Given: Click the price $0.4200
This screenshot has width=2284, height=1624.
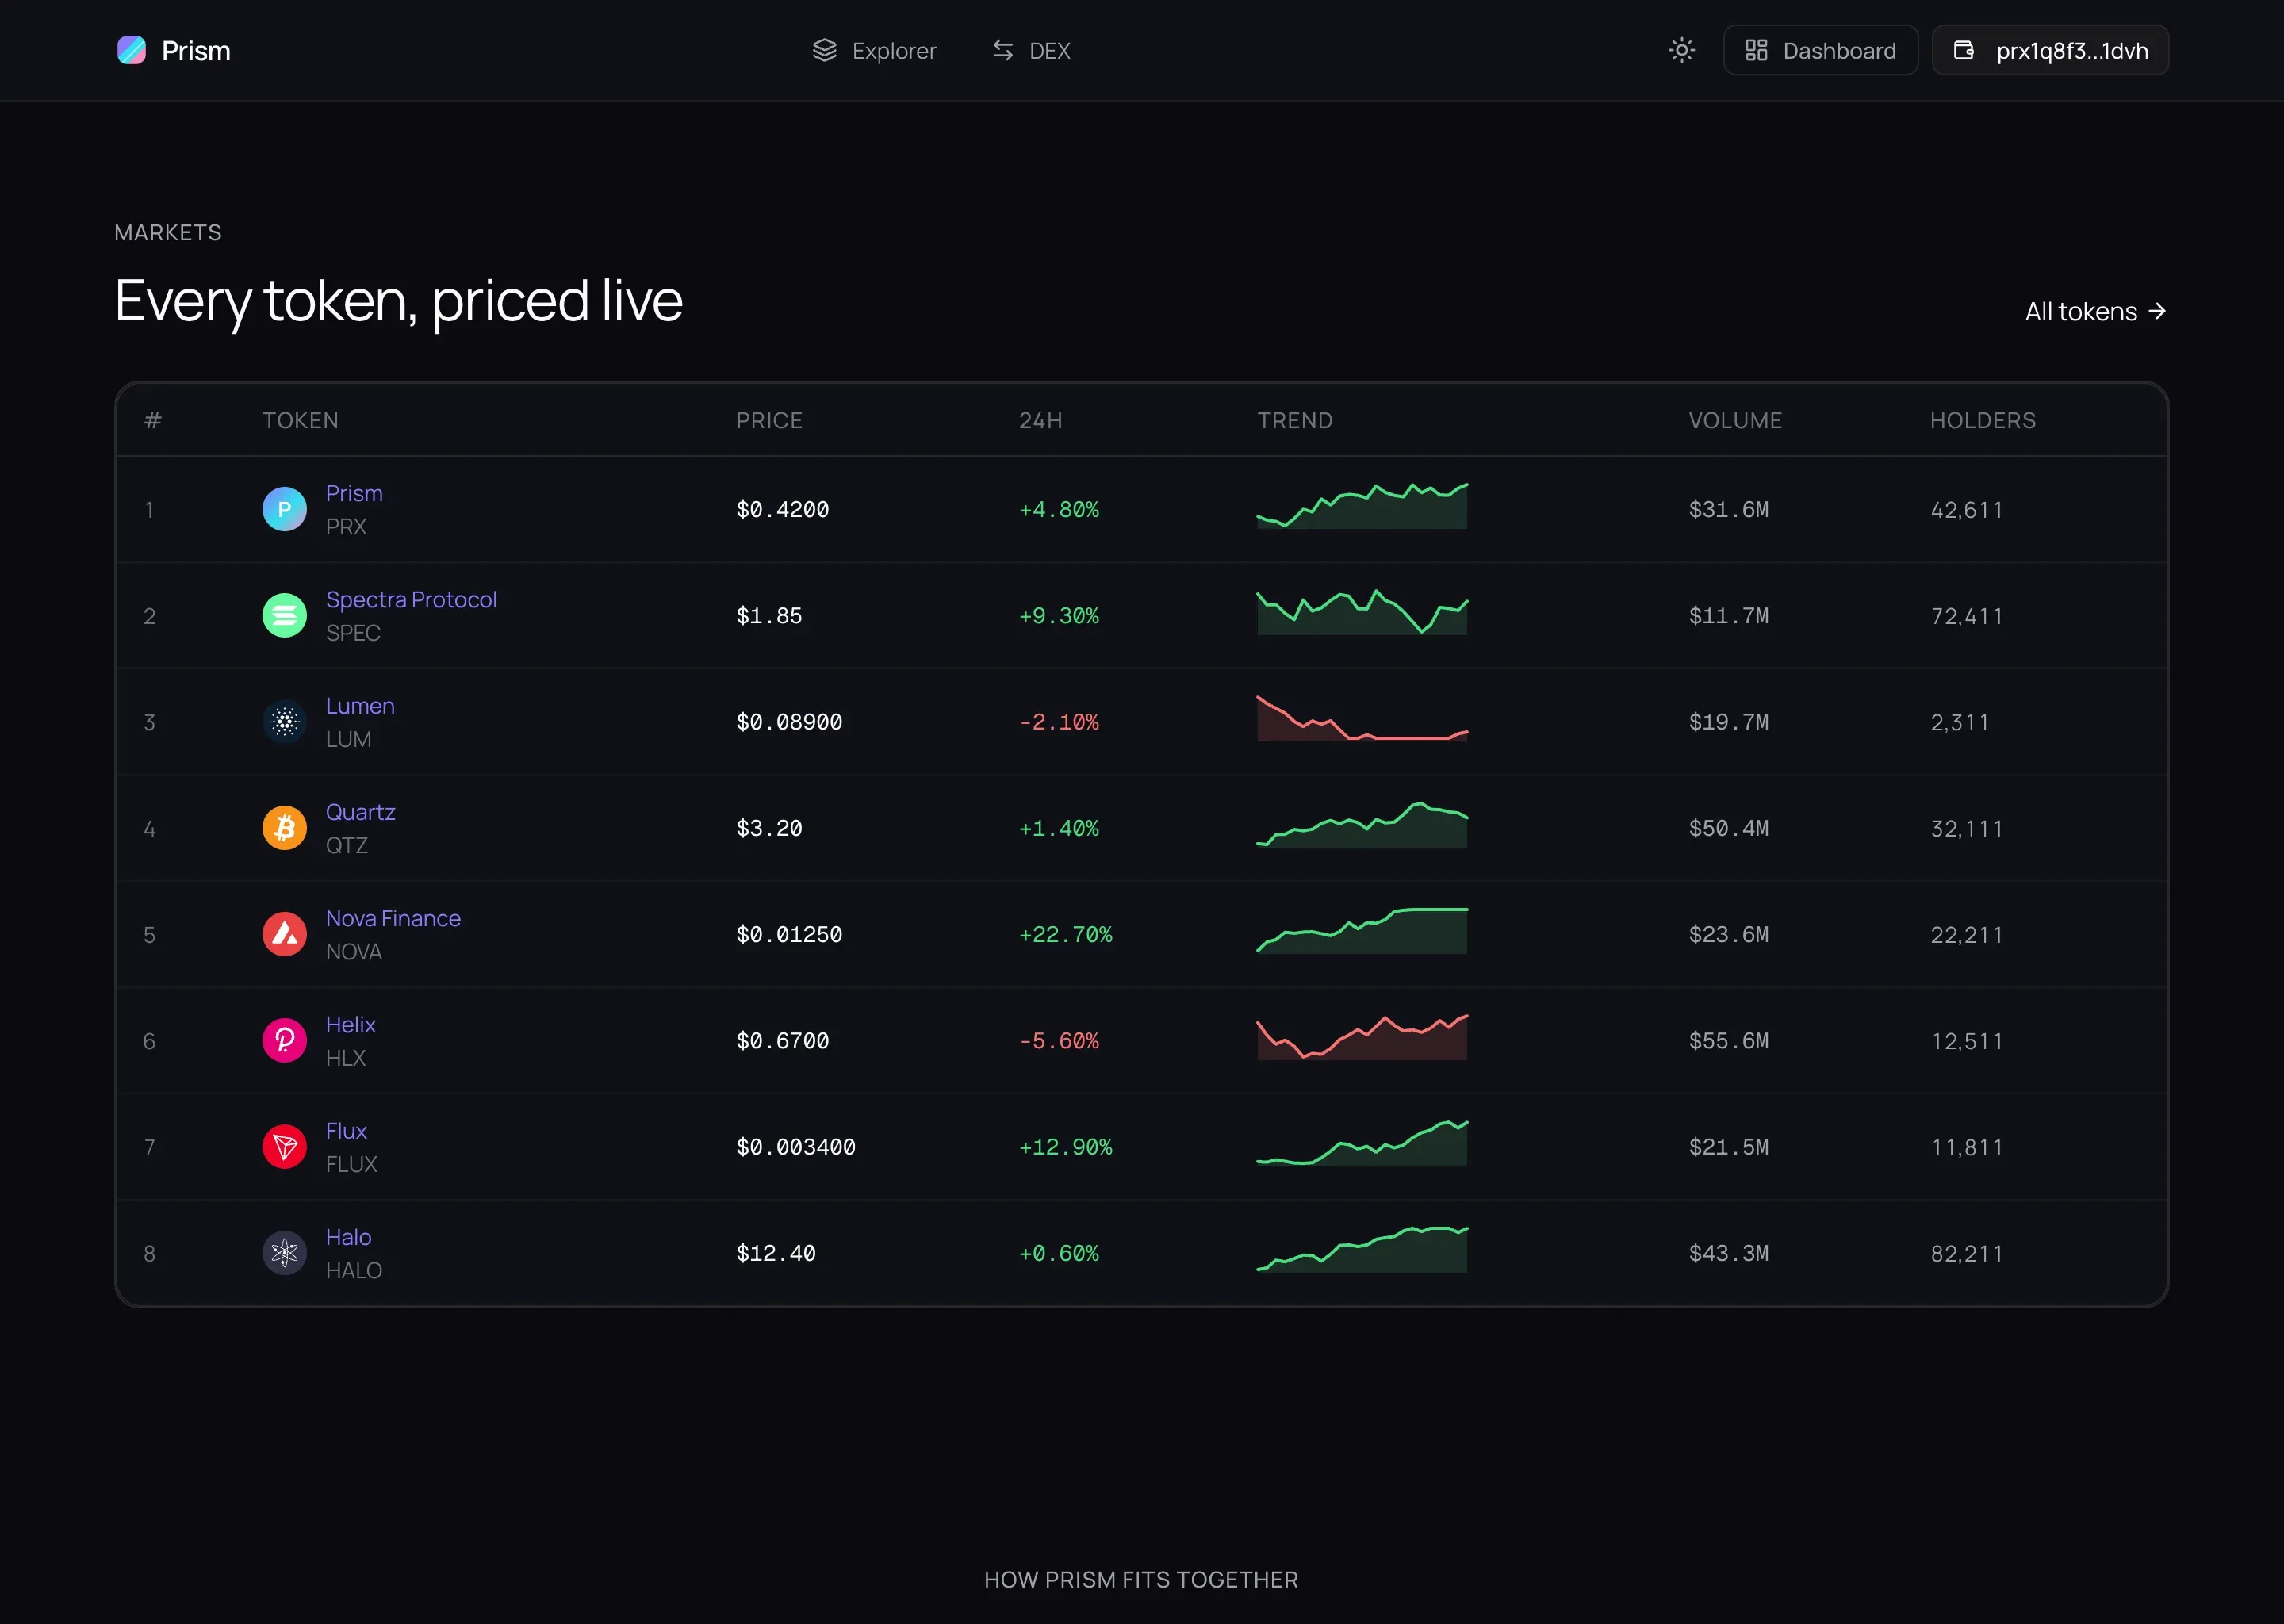Looking at the screenshot, I should pos(782,509).
